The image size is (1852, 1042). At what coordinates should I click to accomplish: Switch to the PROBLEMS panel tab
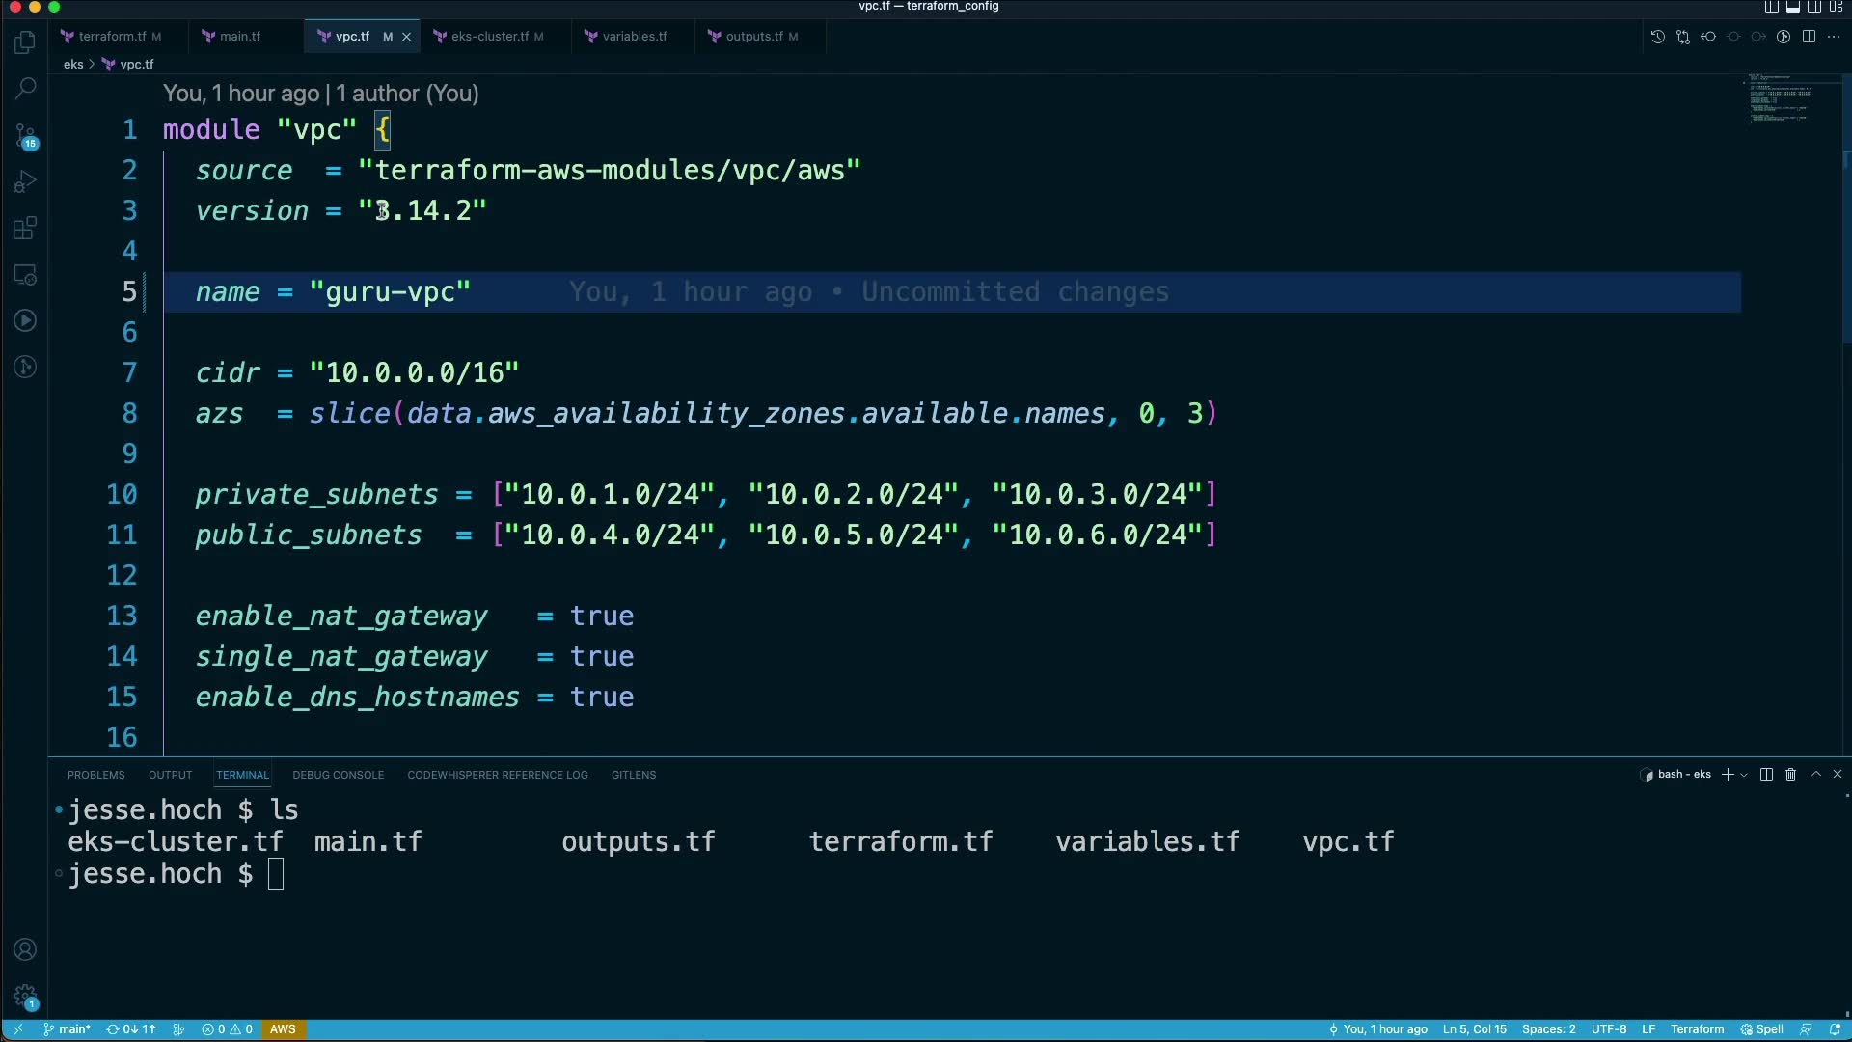pyautogui.click(x=95, y=775)
